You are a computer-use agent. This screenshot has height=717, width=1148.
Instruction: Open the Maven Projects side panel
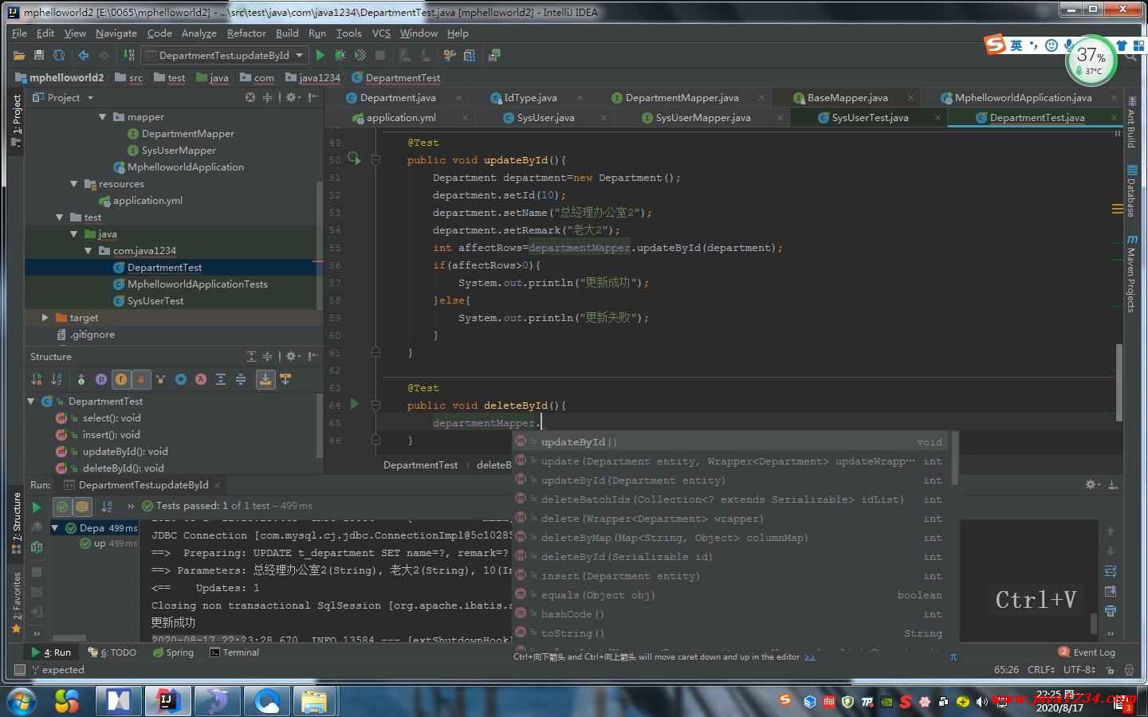pyautogui.click(x=1131, y=273)
